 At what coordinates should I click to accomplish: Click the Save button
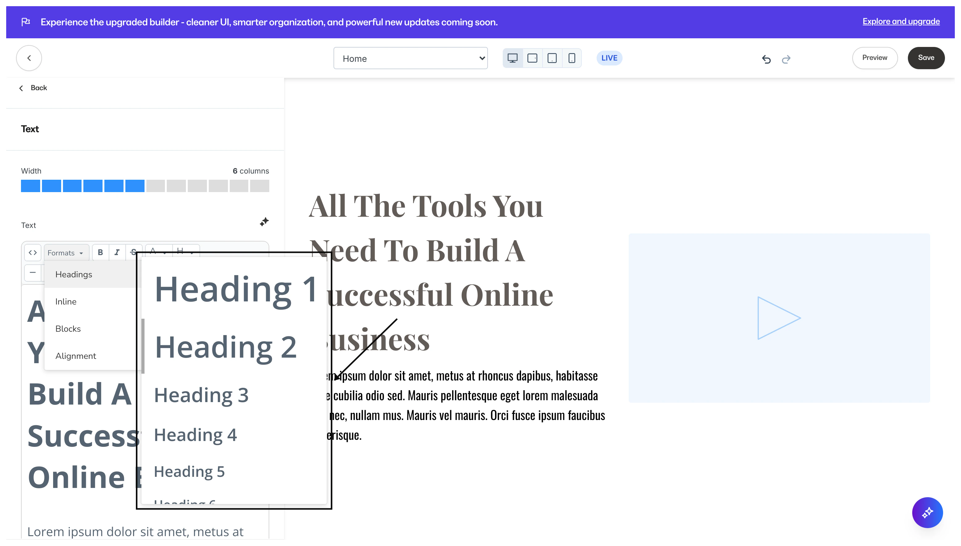coord(926,58)
